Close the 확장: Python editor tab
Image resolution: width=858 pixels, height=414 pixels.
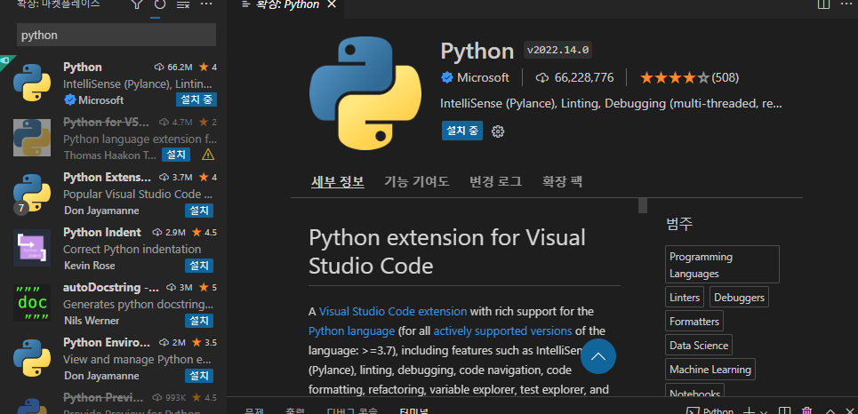[331, 4]
